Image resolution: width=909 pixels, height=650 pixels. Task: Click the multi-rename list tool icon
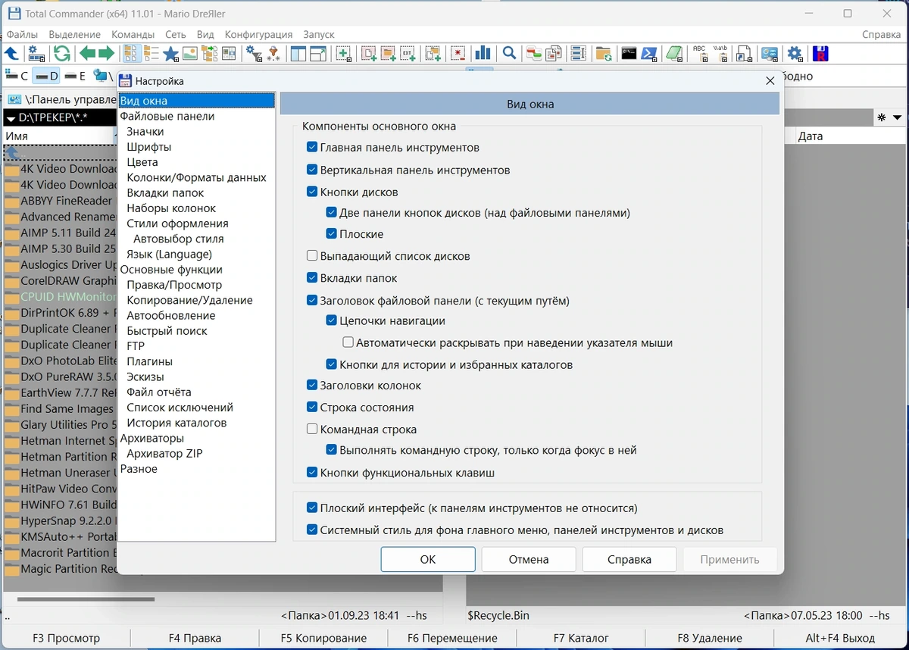(x=579, y=53)
